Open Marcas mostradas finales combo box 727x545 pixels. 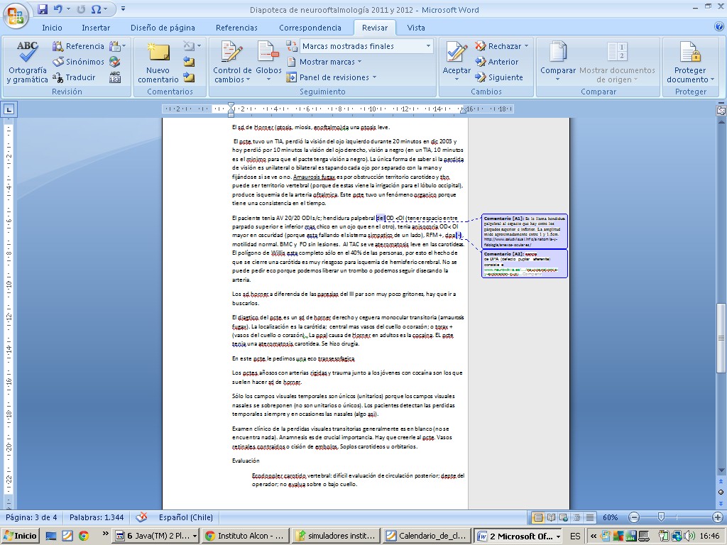(366, 46)
